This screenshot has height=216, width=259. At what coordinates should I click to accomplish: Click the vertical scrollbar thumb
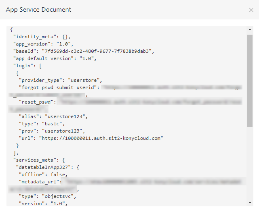250,80
